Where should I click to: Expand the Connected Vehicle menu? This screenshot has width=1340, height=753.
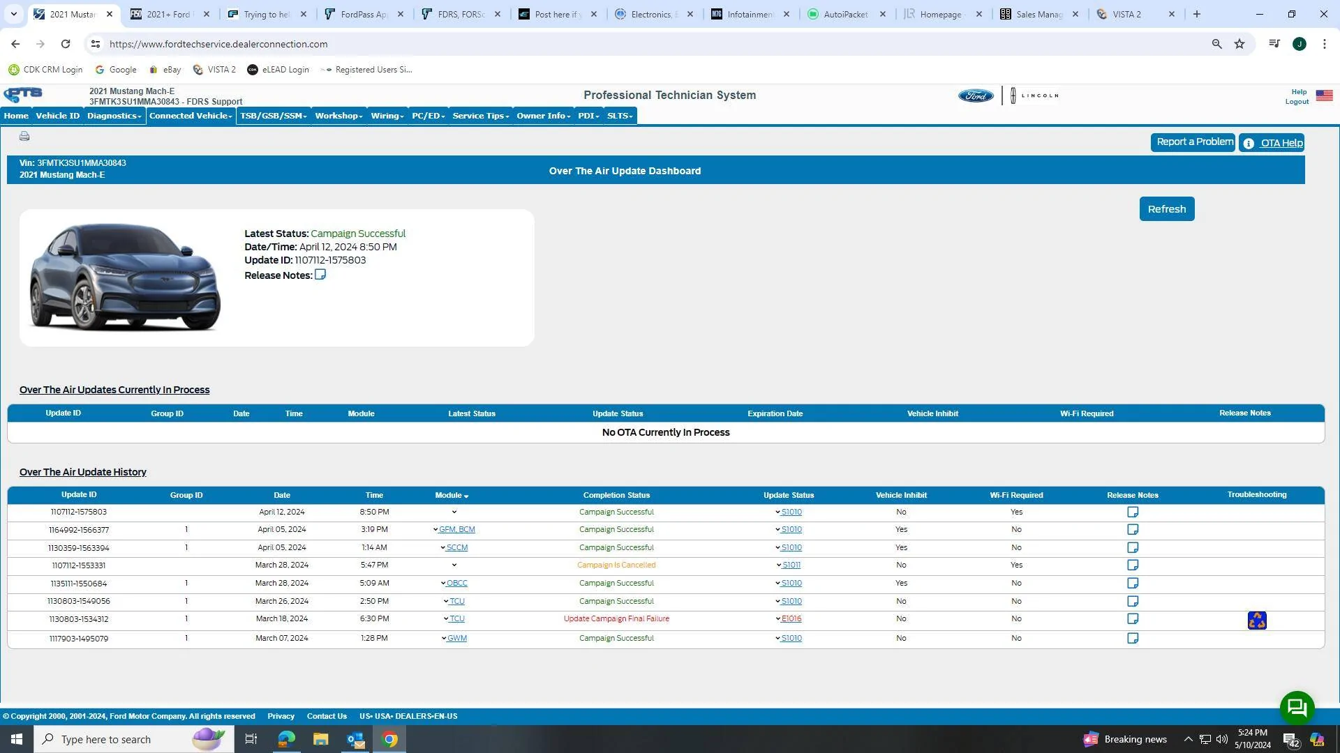191,116
